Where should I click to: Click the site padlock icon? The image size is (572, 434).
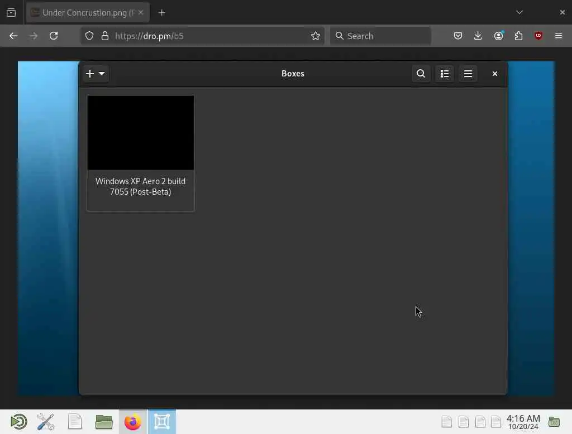pos(105,36)
